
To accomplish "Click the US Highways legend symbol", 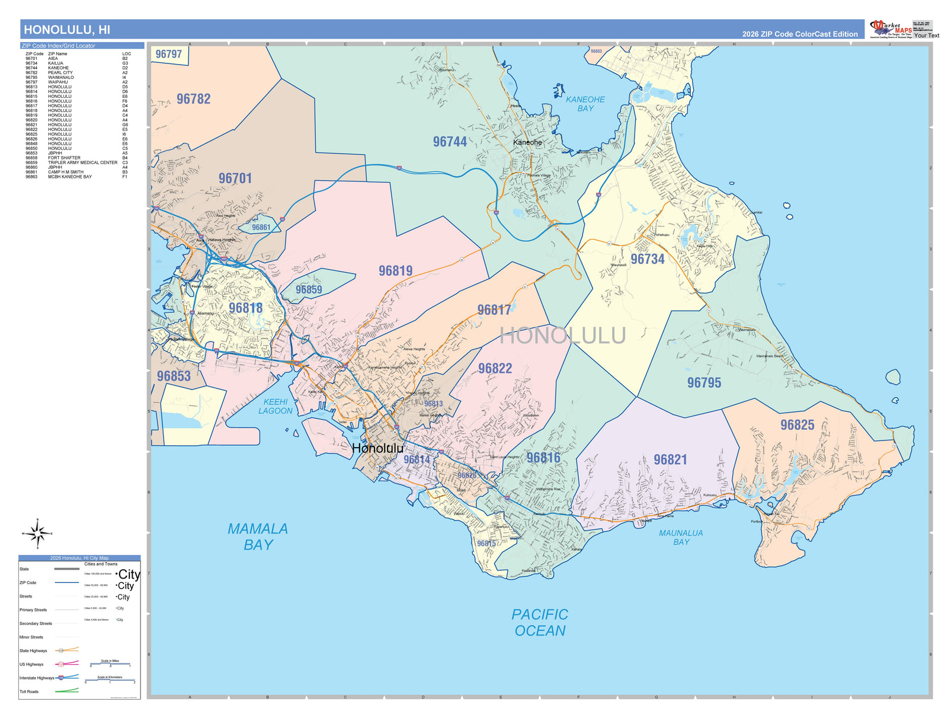I will (x=67, y=664).
